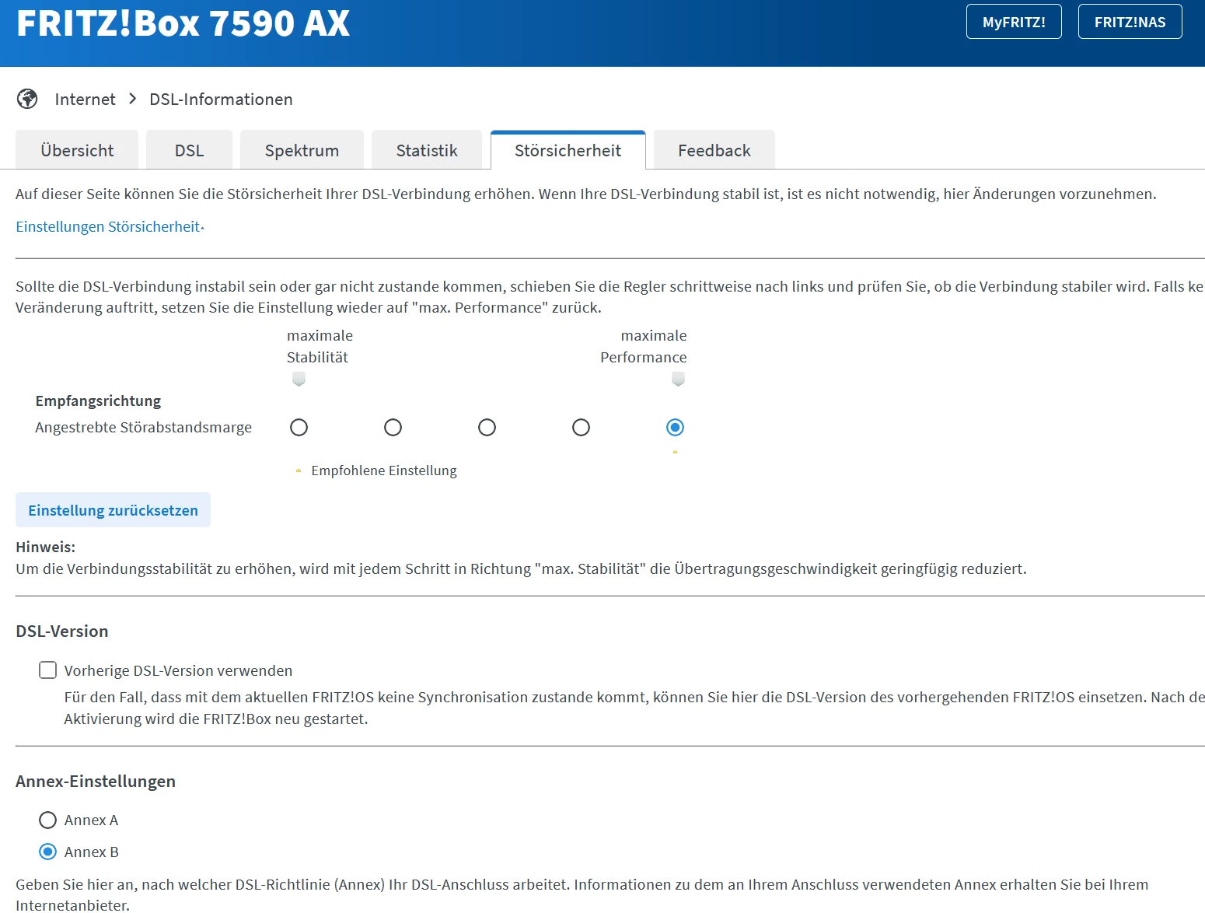Image resolution: width=1205 pixels, height=913 pixels.
Task: Enable Vorherige DSL-Version verwenden checkbox
Action: pyautogui.click(x=48, y=670)
